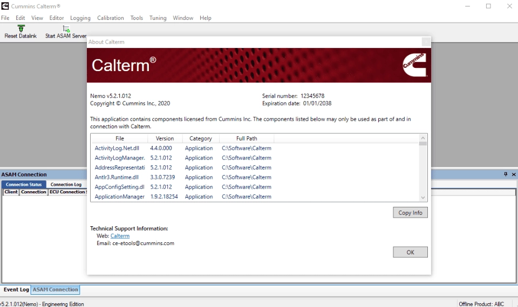
Task: Click the Connection column header
Action: pos(33,192)
